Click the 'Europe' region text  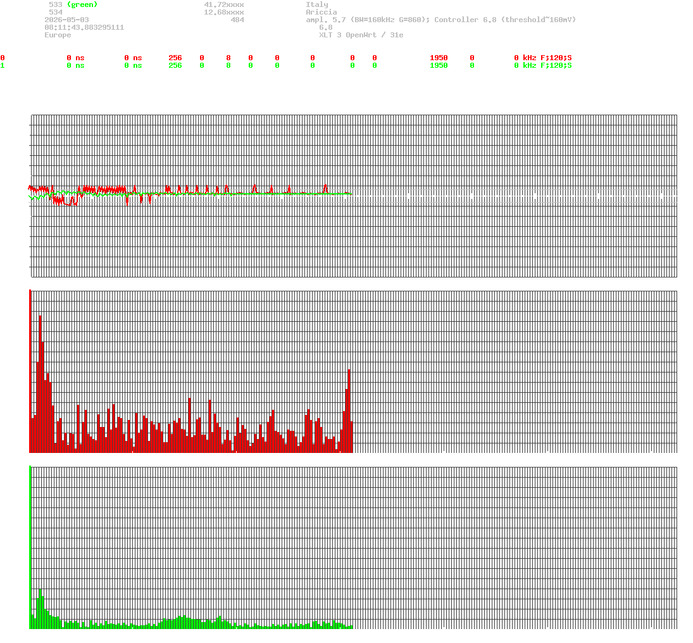click(x=58, y=35)
